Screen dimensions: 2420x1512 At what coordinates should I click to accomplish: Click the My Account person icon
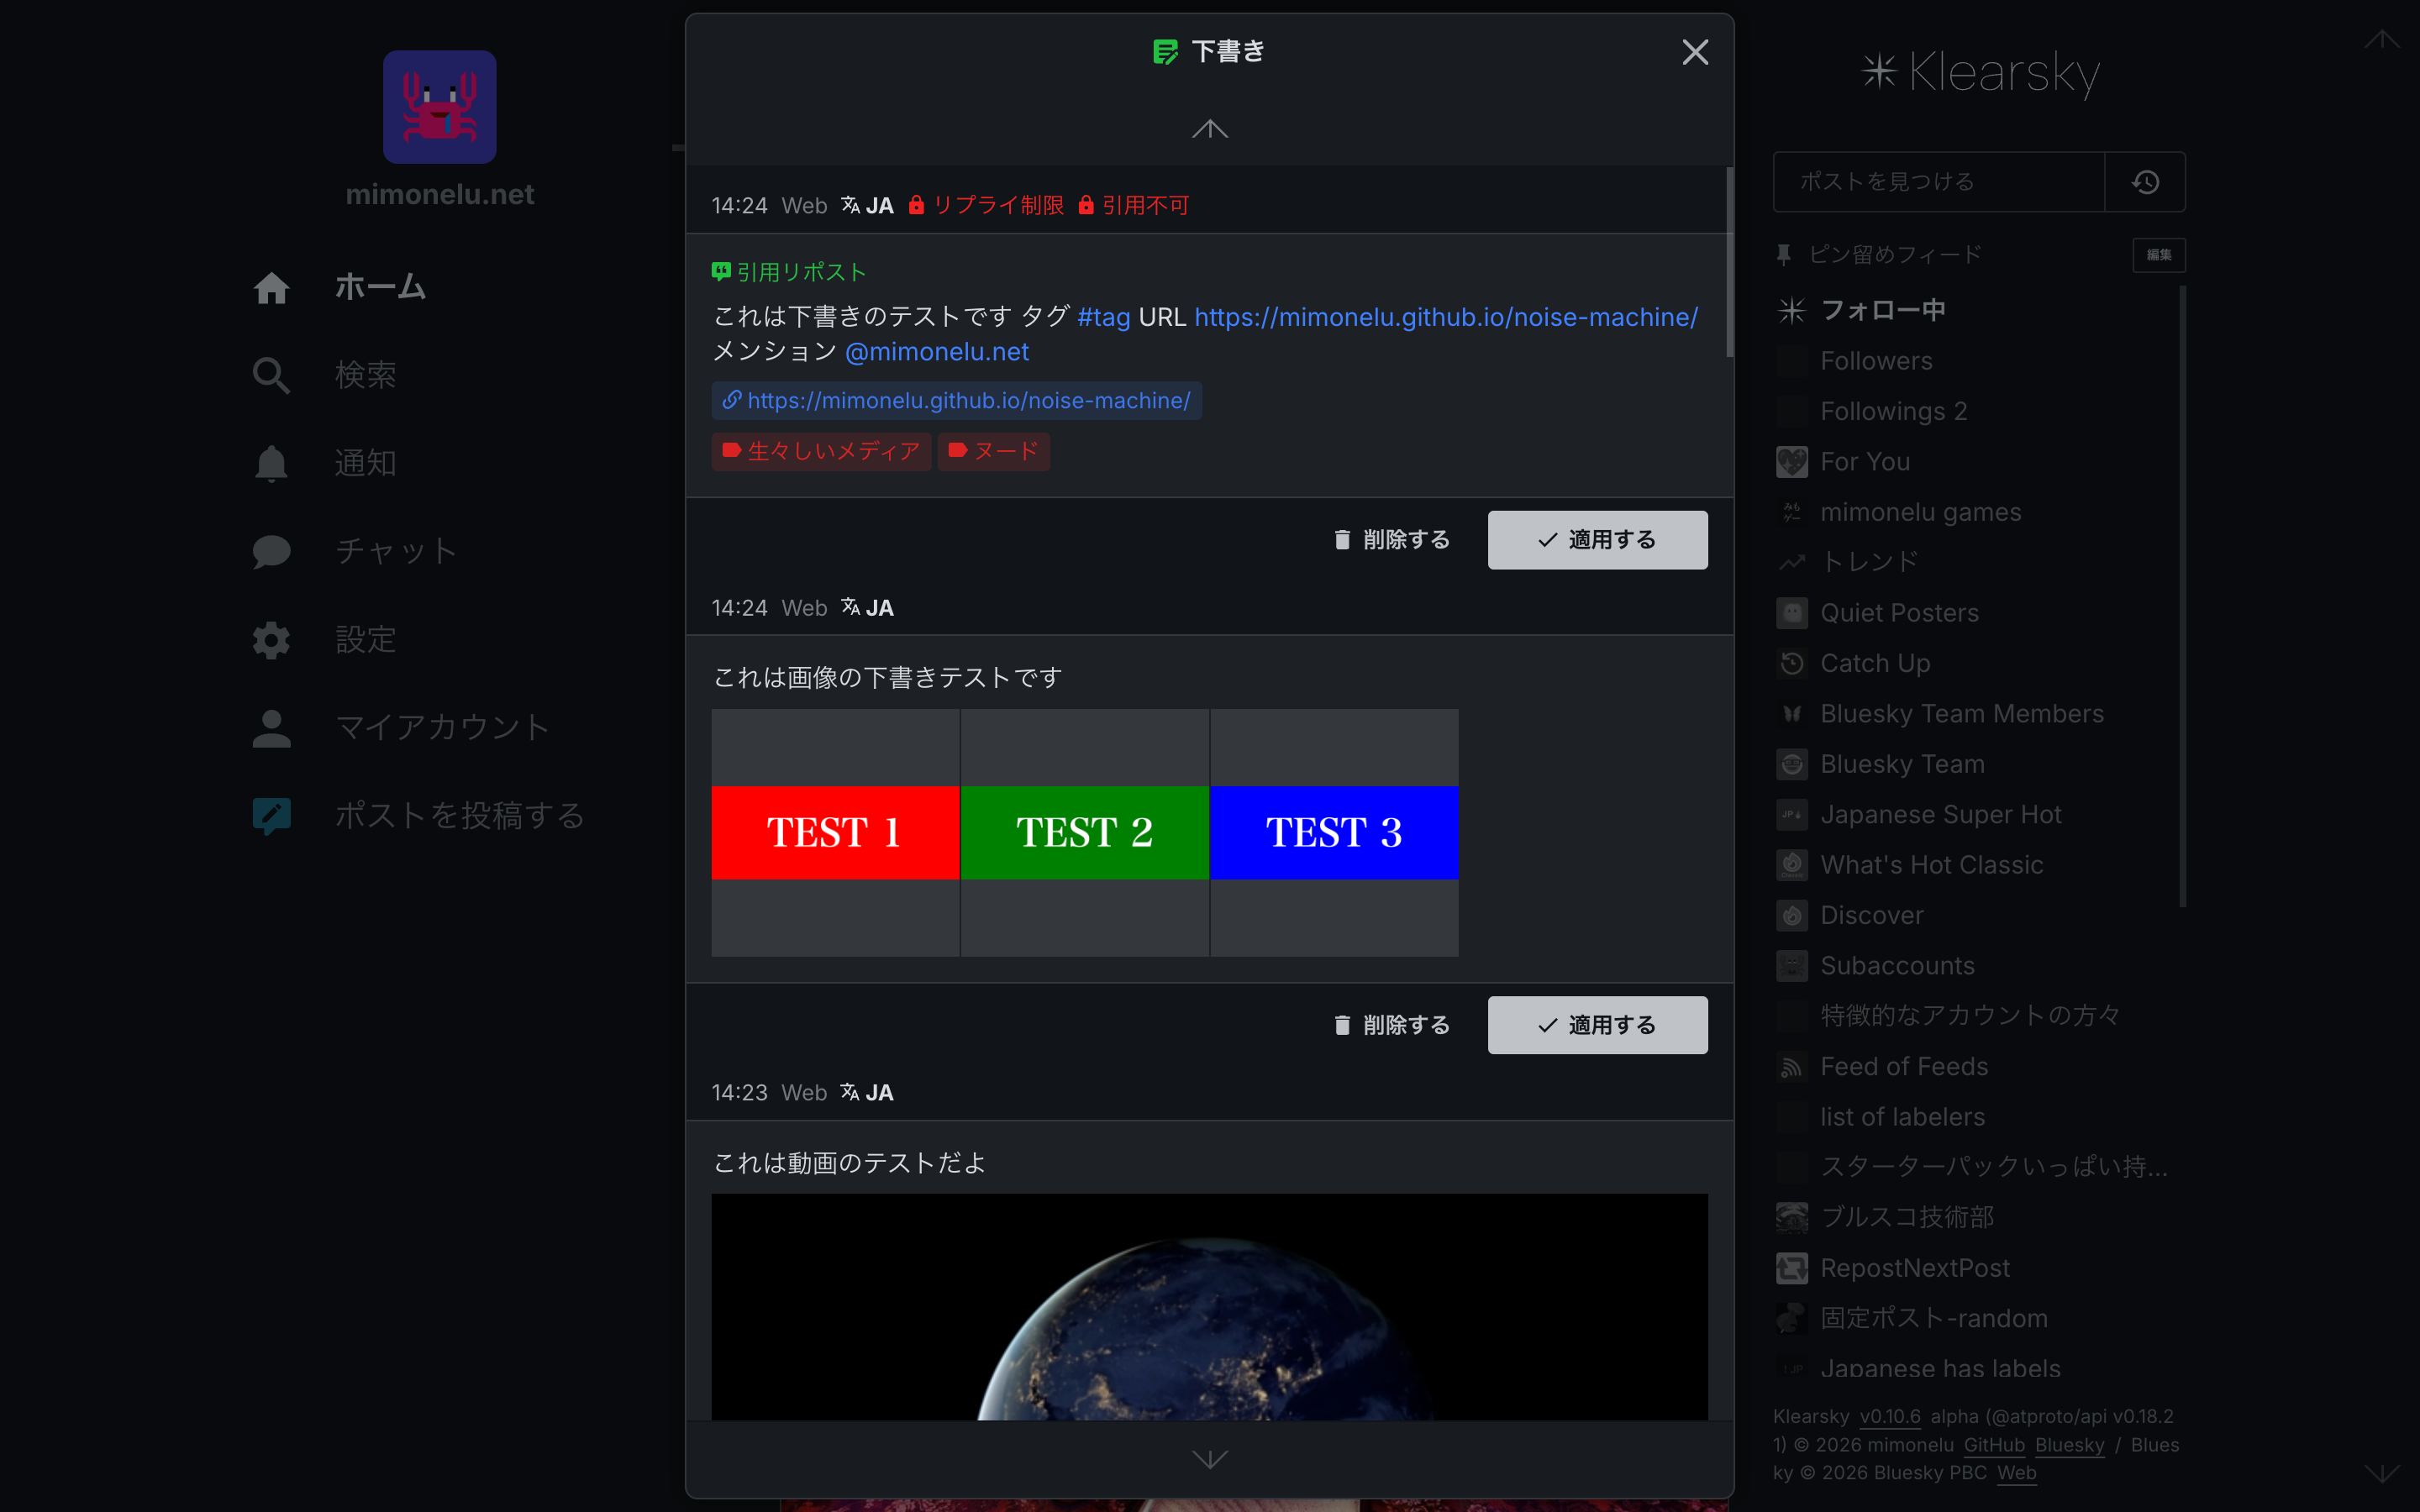coord(271,728)
